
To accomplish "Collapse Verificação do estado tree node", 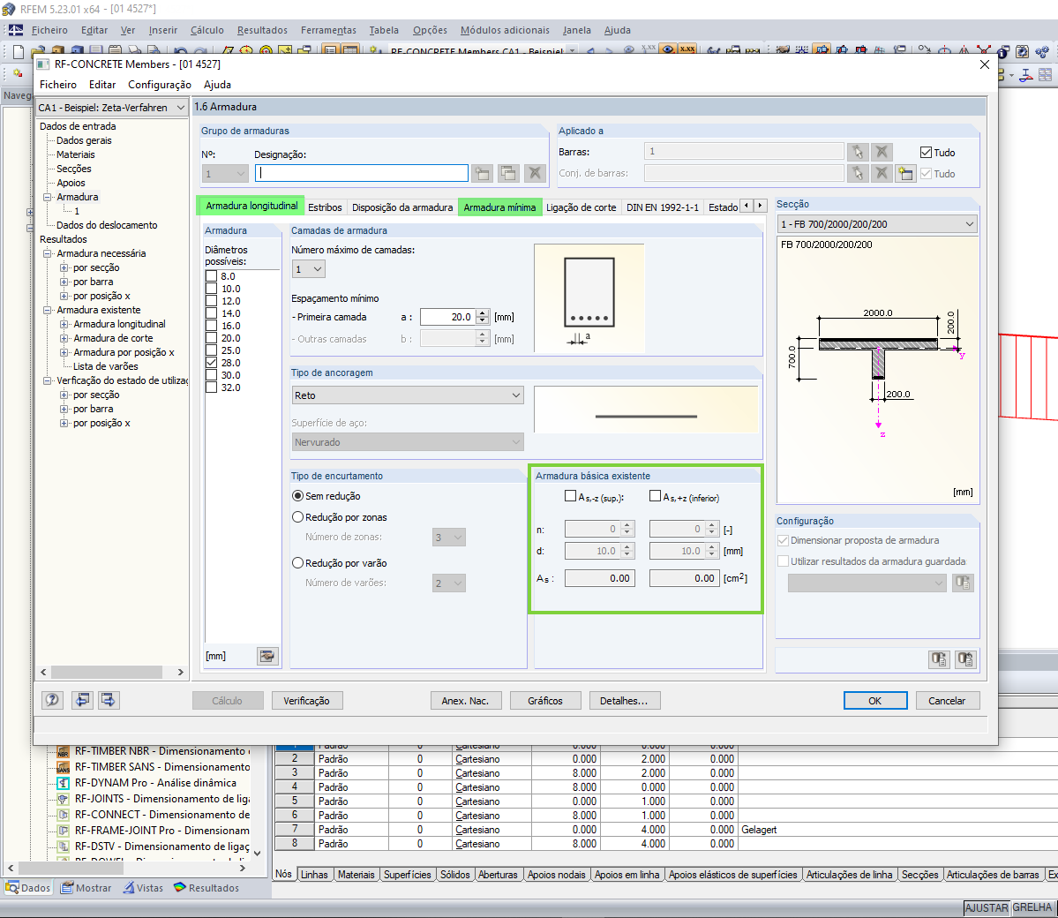I will click(48, 380).
